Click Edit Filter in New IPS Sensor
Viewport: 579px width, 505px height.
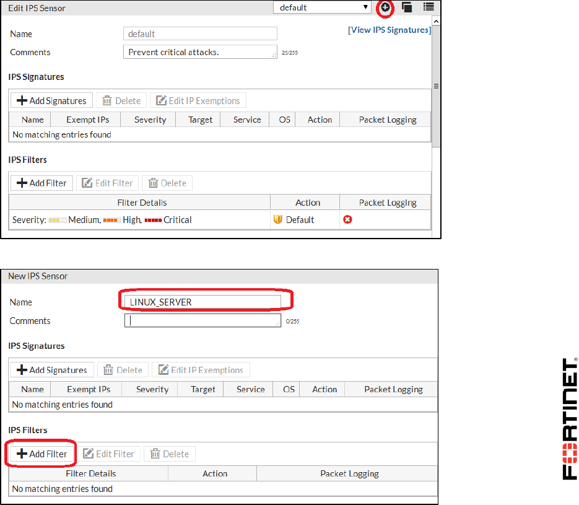tap(108, 454)
